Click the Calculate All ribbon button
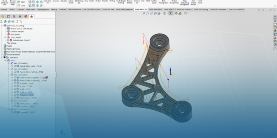 pos(48,2)
